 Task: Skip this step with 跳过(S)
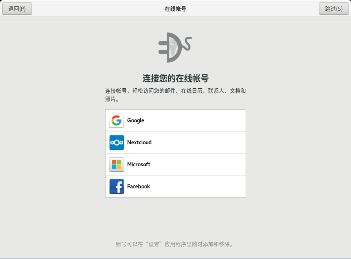[334, 9]
